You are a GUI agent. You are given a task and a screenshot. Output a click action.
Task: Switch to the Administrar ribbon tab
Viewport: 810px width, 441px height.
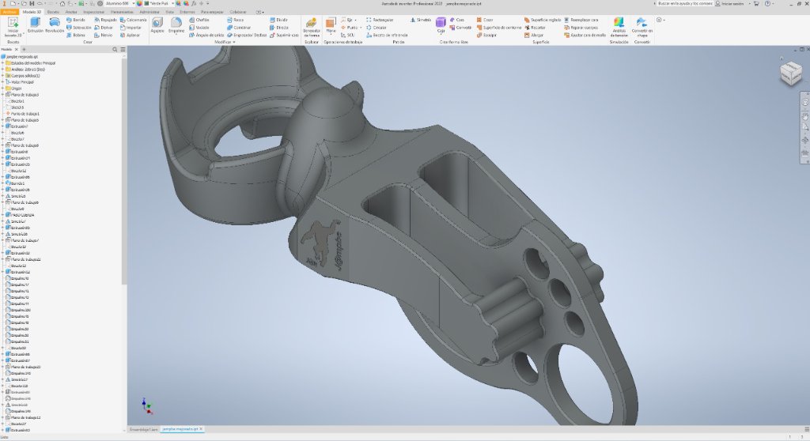click(150, 11)
